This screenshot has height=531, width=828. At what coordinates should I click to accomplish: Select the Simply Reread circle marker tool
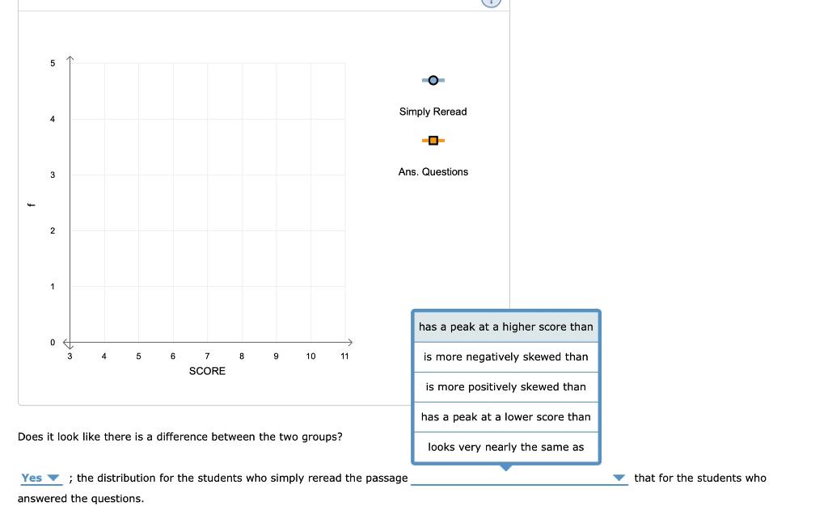point(433,80)
